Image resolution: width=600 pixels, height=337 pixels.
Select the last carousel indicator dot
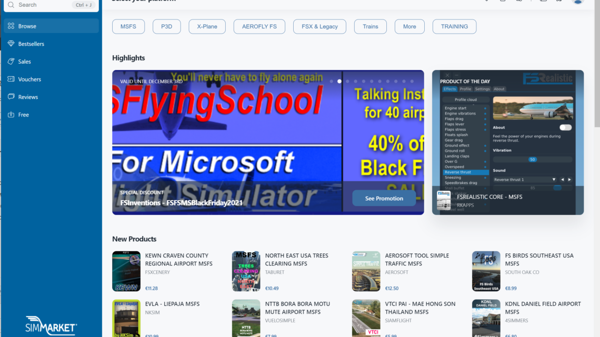pos(412,81)
